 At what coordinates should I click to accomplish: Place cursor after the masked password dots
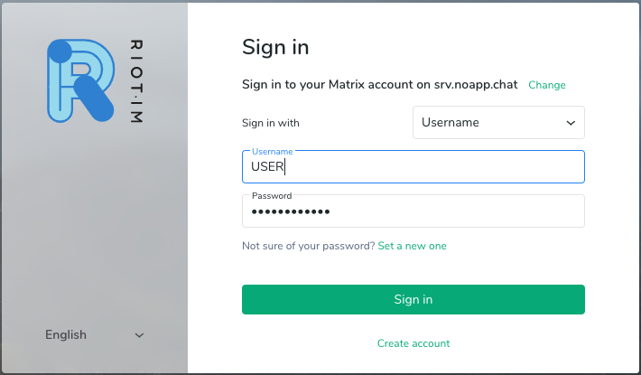click(332, 211)
